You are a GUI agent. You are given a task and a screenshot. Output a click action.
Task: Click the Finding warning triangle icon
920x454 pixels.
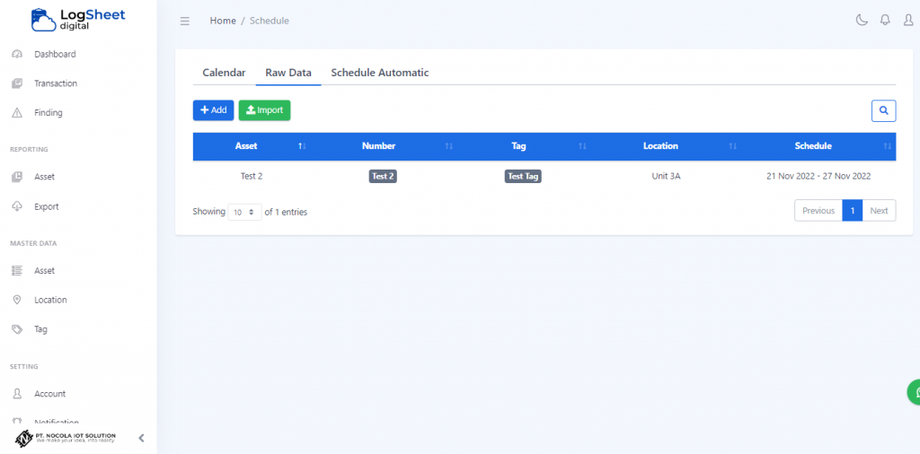point(17,113)
